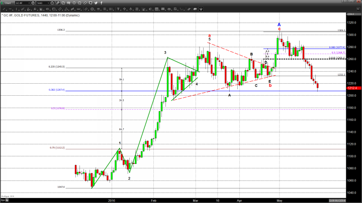Click the symbol search icon

point(33,3)
